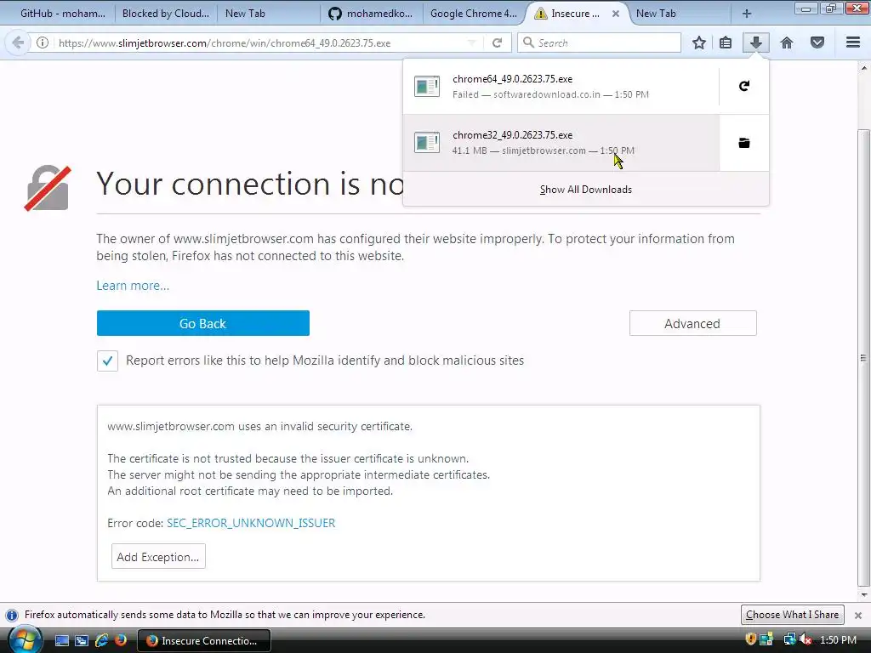
Task: Retry the failed chrome64 download
Action: click(x=744, y=86)
